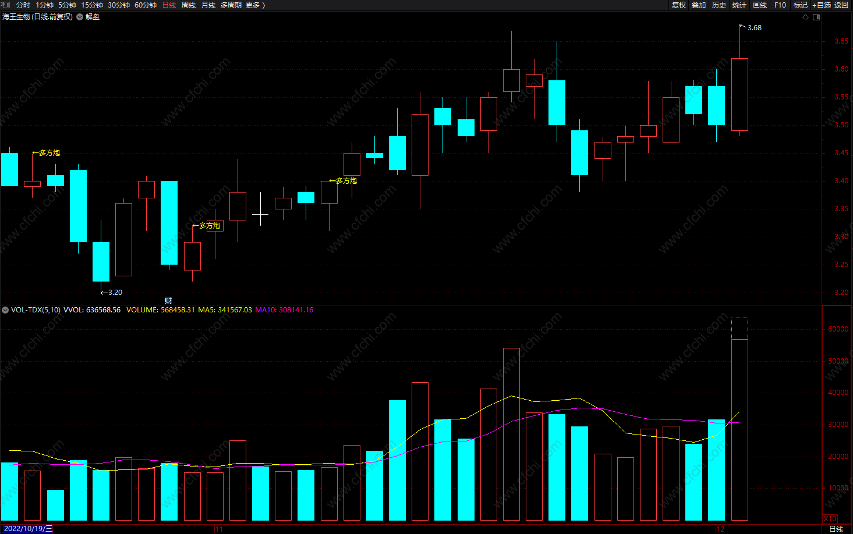
Task: Open the 统计 statistics button
Action: 739,5
